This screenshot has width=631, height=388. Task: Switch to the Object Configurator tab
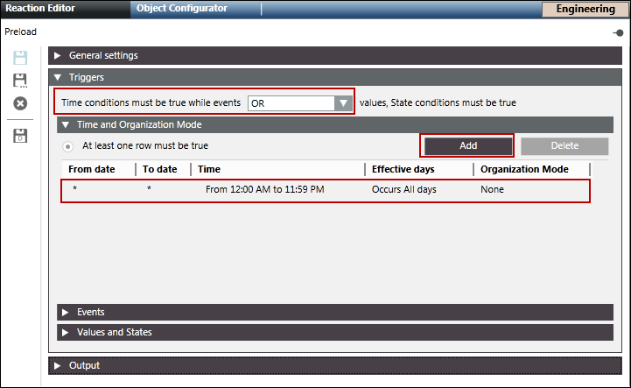pyautogui.click(x=181, y=9)
